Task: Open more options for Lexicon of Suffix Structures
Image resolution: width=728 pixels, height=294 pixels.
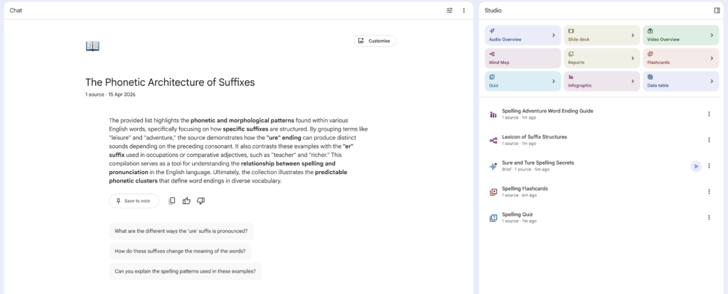Action: (709, 140)
